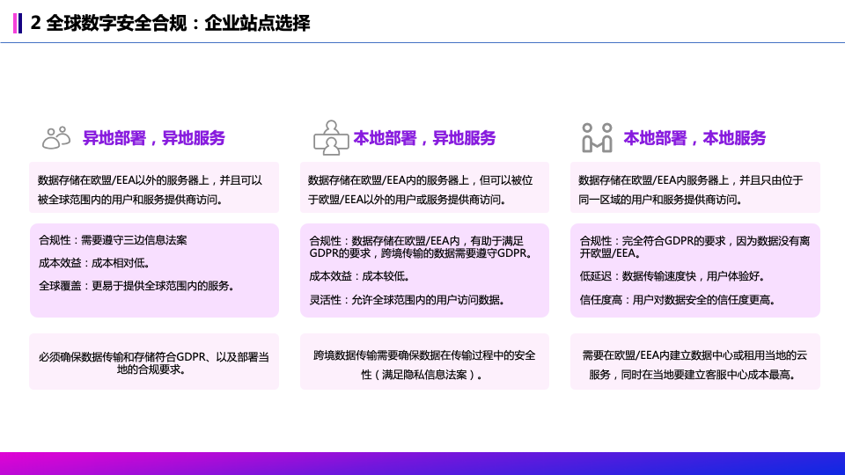Click text 于欧盟/EEA以外的用户或服务提供商访问
The image size is (845, 475).
407,200
